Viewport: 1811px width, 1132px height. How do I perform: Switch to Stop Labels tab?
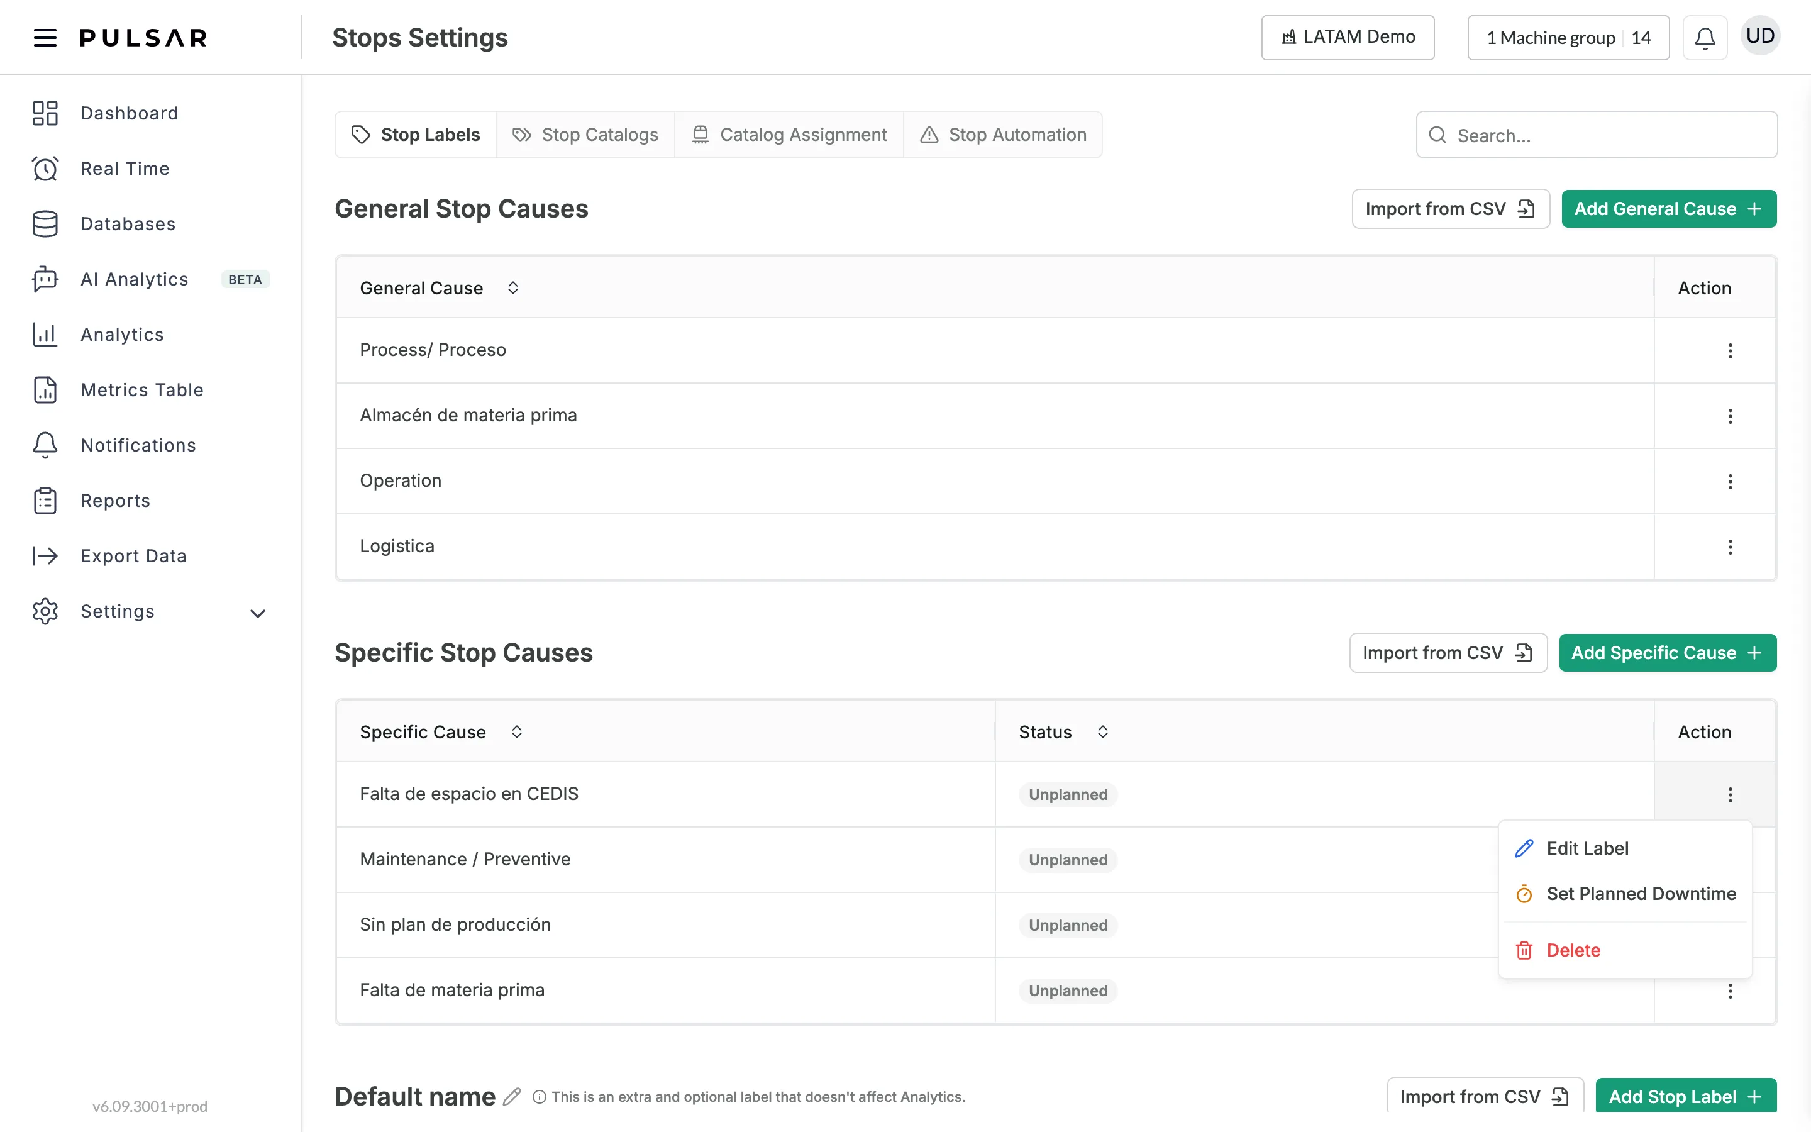[x=416, y=135]
